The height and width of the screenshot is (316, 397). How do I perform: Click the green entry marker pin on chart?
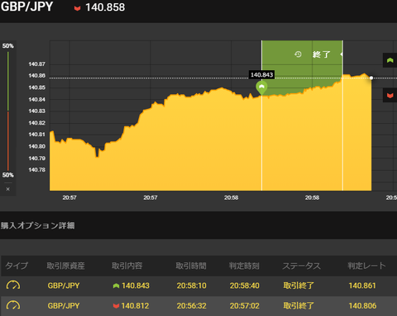261,87
